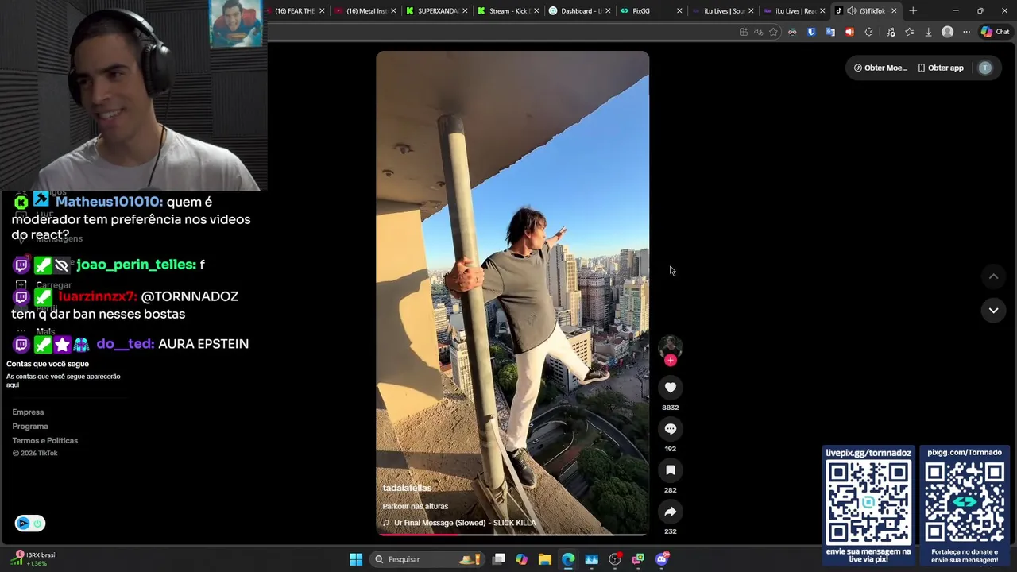
Task: Click the OBS app icon in the taskbar
Action: coord(615,559)
